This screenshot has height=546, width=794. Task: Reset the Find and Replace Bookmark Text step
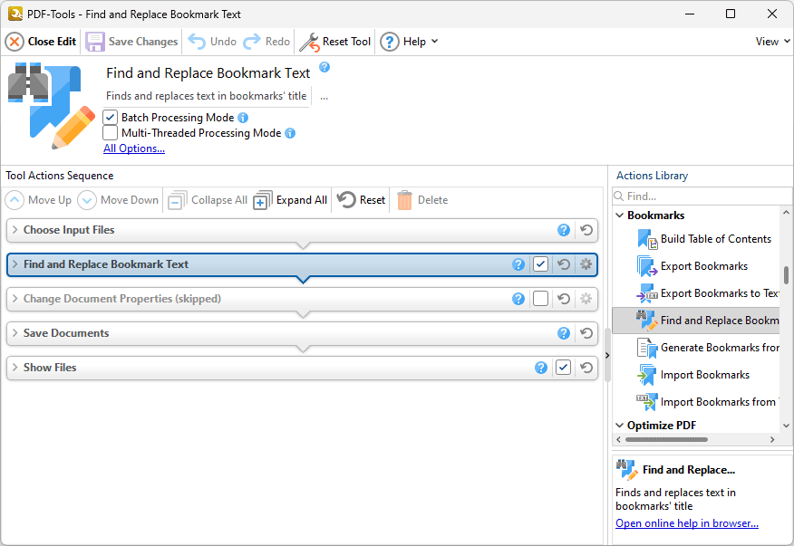(564, 264)
